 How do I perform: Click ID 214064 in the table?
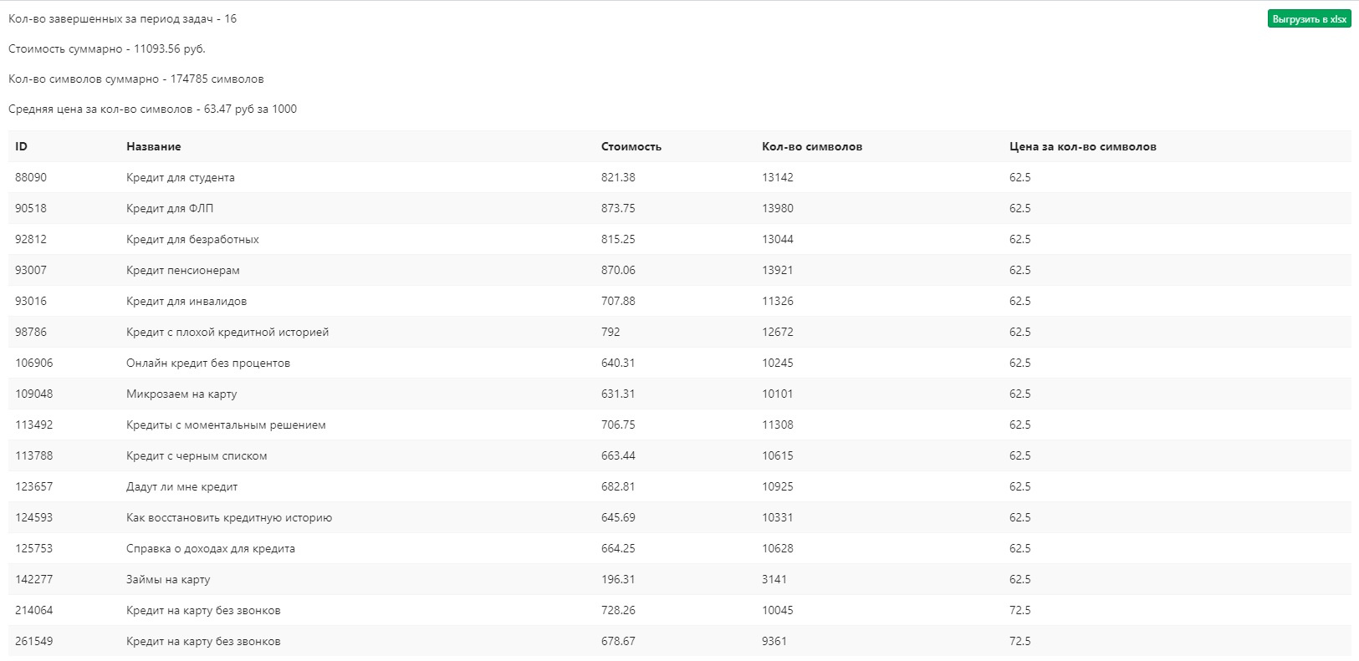33,610
